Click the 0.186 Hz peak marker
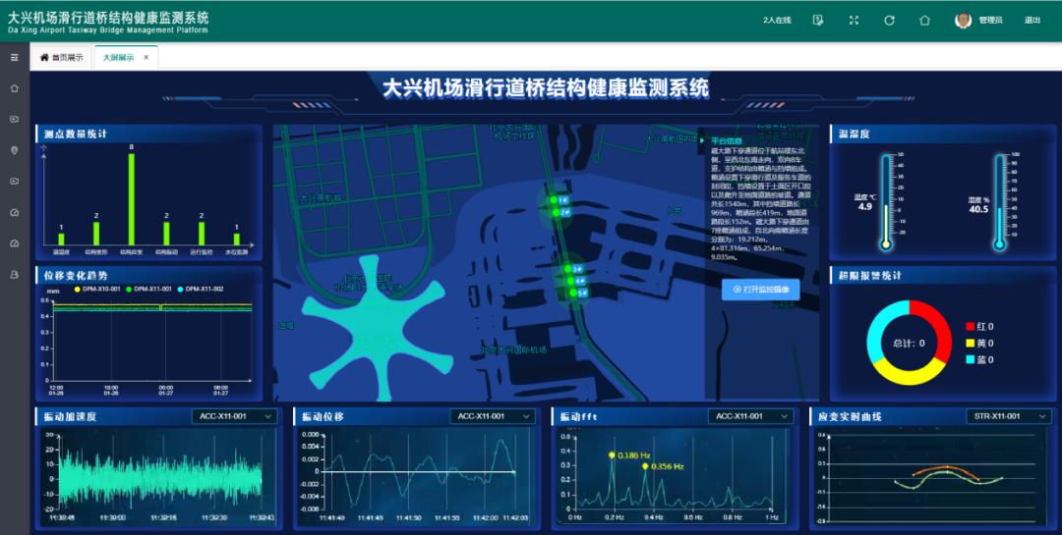This screenshot has height=535, width=1062. 612,455
